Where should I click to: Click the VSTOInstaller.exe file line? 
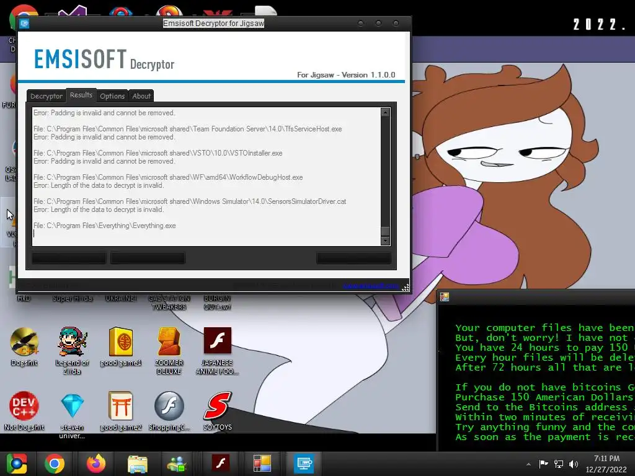coord(158,153)
